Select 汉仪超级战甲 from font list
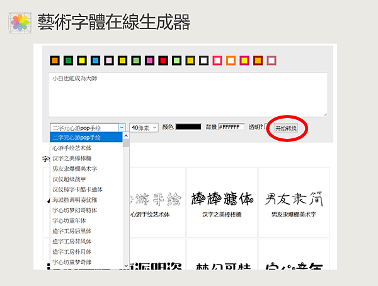 86,179
